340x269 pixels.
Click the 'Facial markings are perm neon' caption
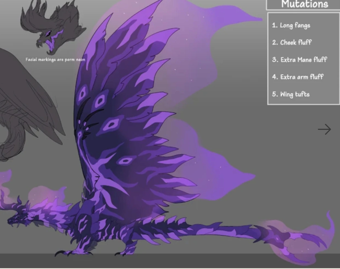pos(55,59)
